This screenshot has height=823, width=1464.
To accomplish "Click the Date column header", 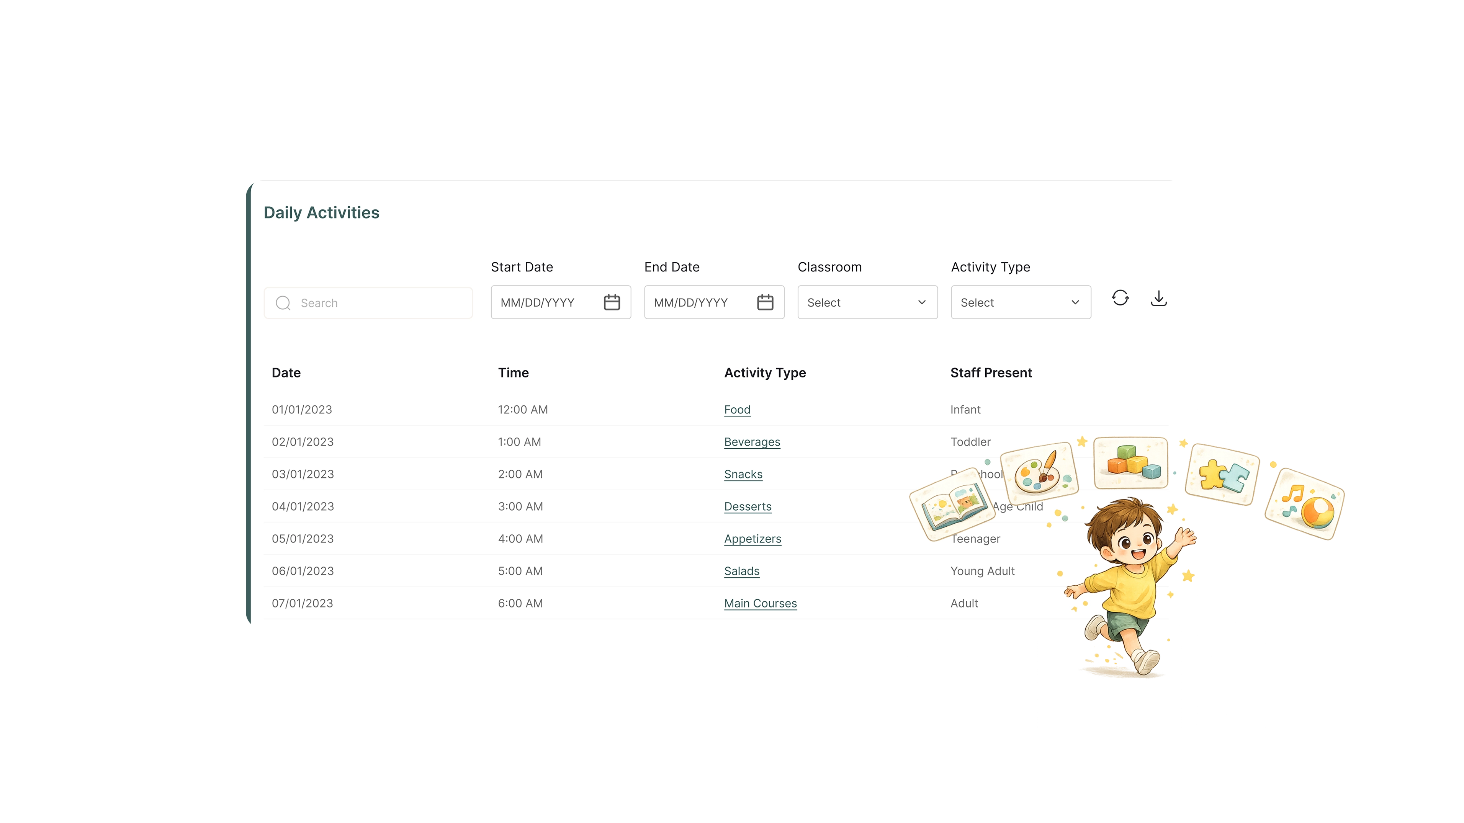I will click(286, 372).
